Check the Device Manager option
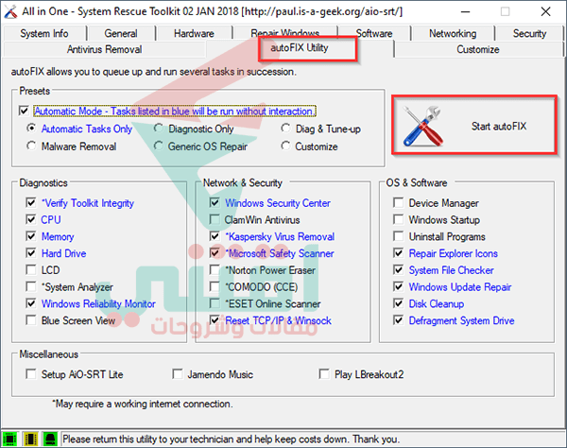This screenshot has width=567, height=448. coord(399,202)
